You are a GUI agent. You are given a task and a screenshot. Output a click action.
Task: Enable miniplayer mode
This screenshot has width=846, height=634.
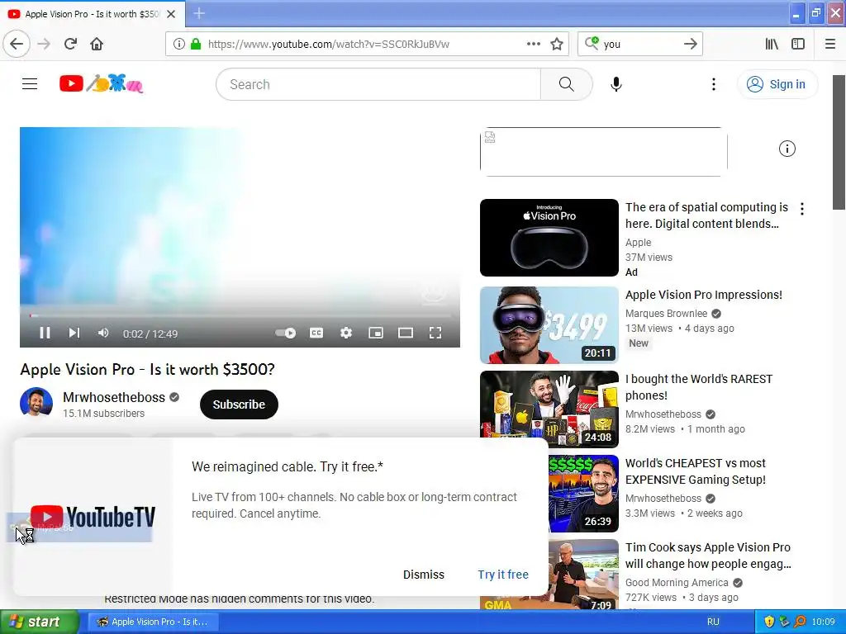(x=376, y=334)
